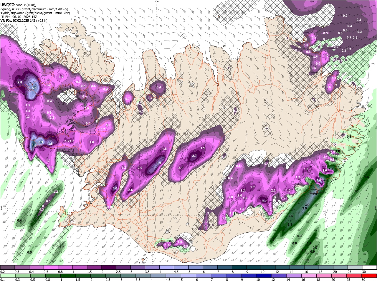Click the dark teal swatch at 8 in the snow scale
The width and height of the screenshot is (377, 282).
click(x=240, y=268)
